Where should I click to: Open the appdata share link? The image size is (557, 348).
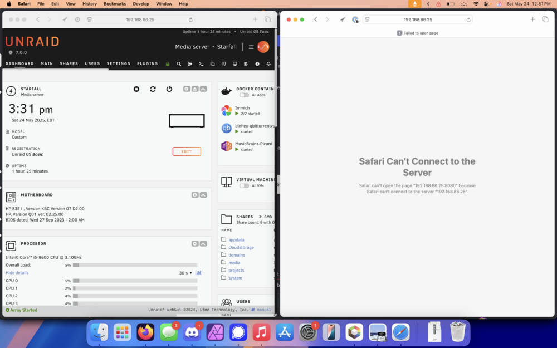pos(236,240)
